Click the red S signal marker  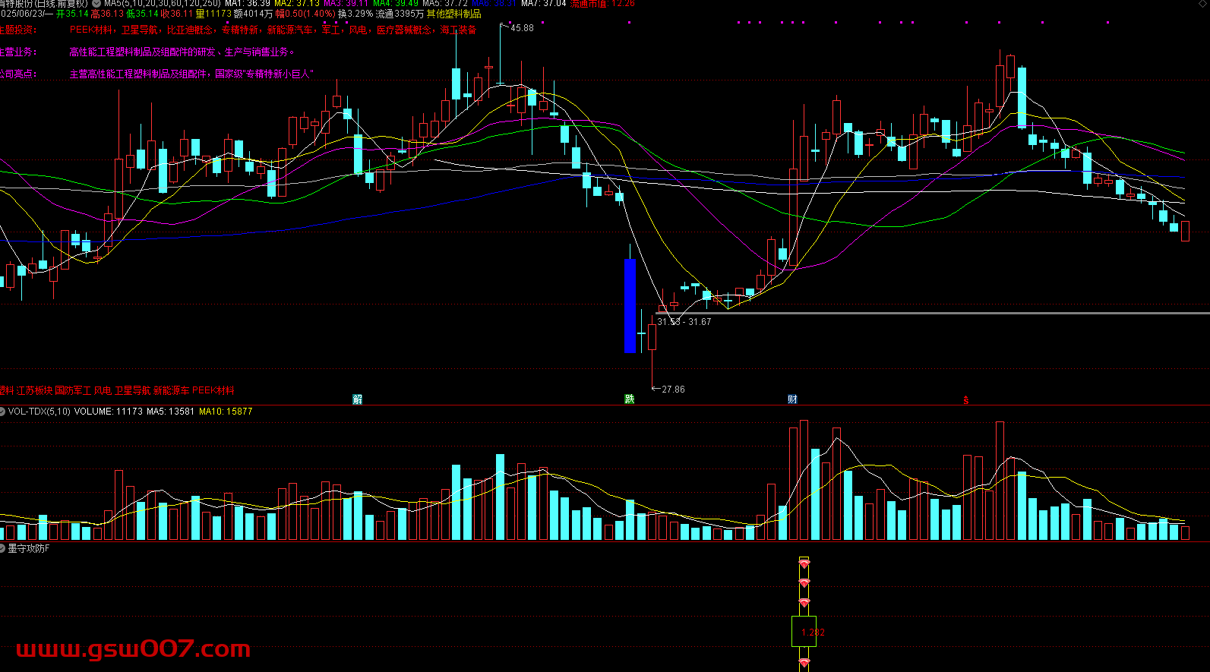tap(966, 400)
